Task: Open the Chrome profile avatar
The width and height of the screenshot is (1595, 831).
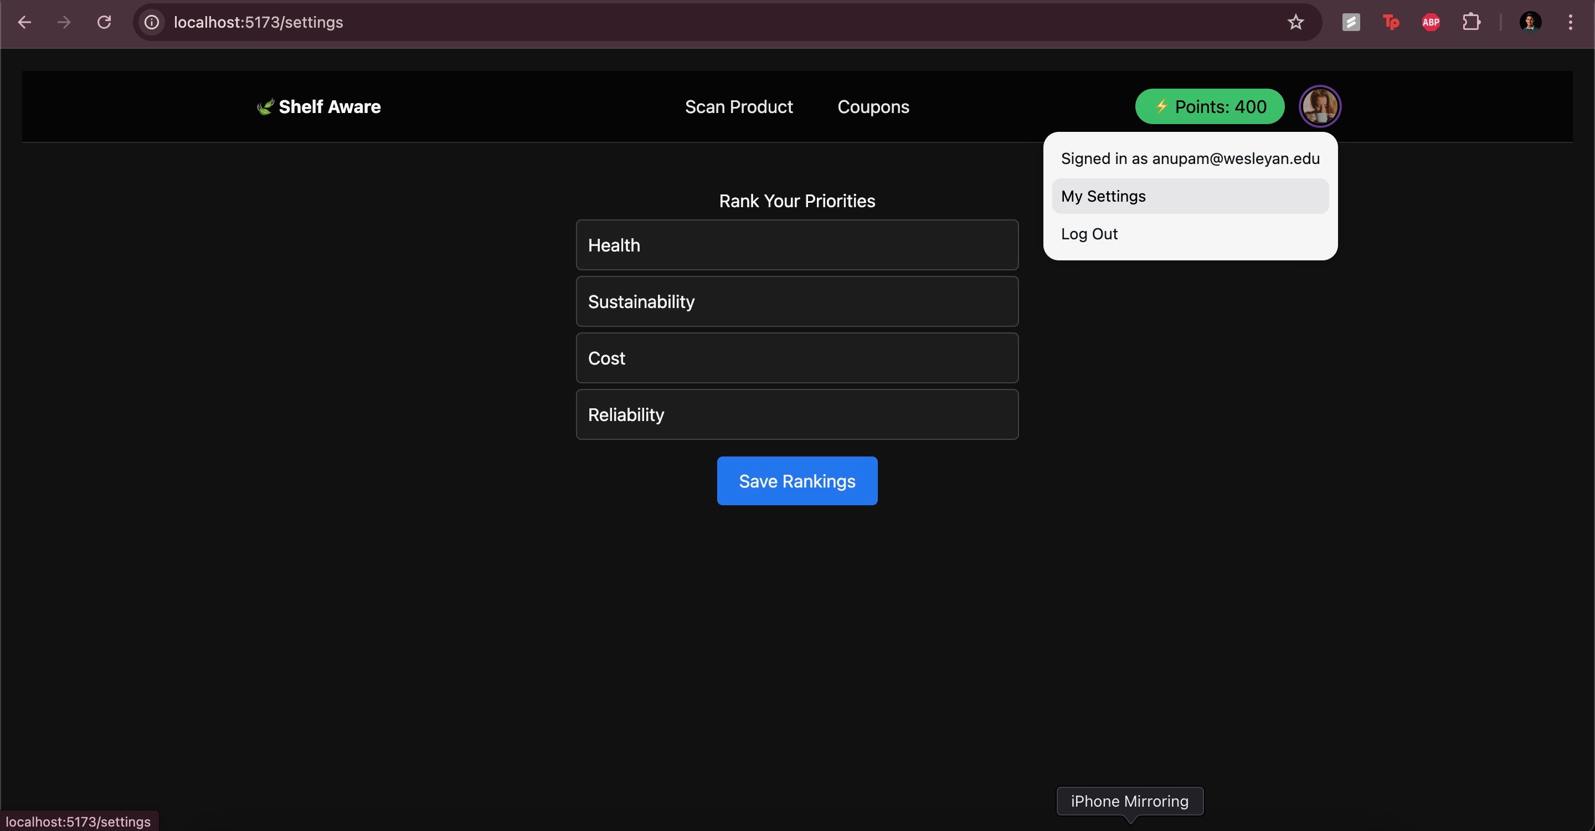Action: [1530, 22]
